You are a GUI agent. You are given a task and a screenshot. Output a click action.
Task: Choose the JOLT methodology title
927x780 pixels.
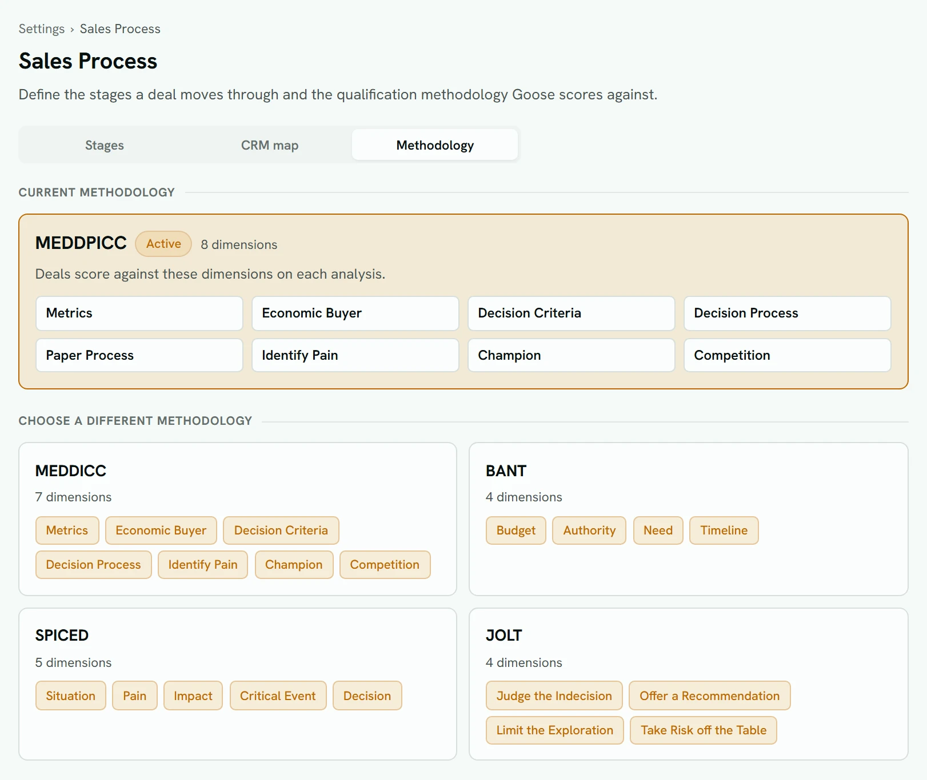[x=504, y=635]
